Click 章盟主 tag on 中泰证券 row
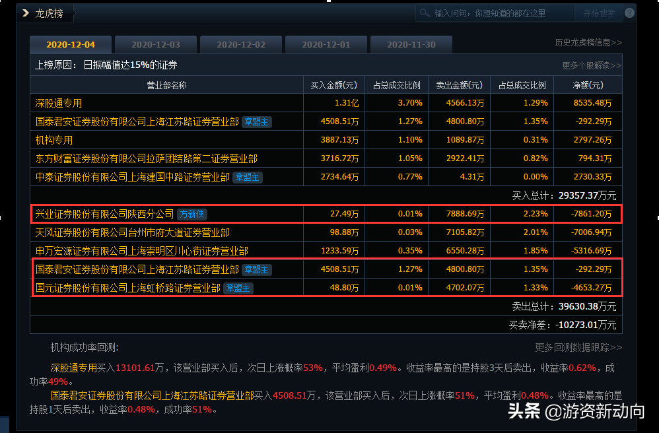 click(247, 178)
